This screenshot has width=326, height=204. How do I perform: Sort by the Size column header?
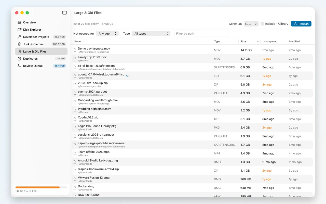[x=250, y=41]
